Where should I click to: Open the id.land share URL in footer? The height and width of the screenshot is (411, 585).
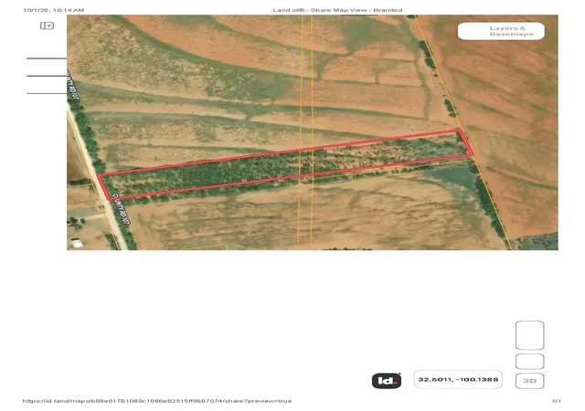157,401
